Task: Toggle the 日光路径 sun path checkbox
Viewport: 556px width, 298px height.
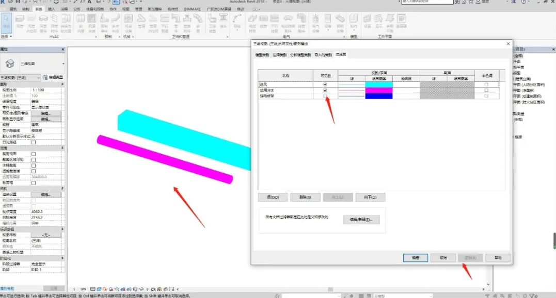Action: [34, 142]
